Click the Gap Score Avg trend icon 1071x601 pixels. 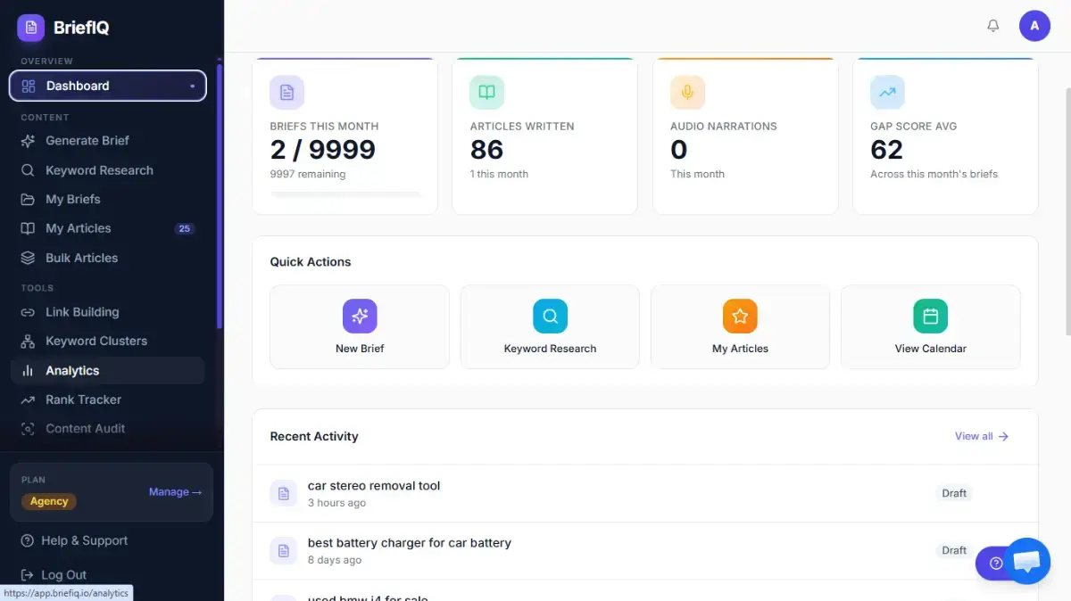(x=888, y=93)
